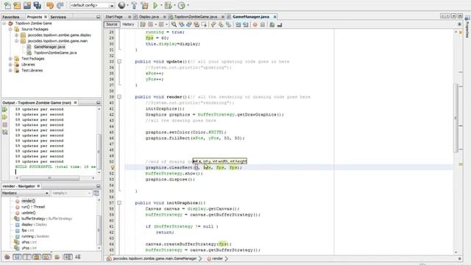Click Shift Line Left icon
The height and width of the screenshot is (265, 471).
(x=238, y=24)
